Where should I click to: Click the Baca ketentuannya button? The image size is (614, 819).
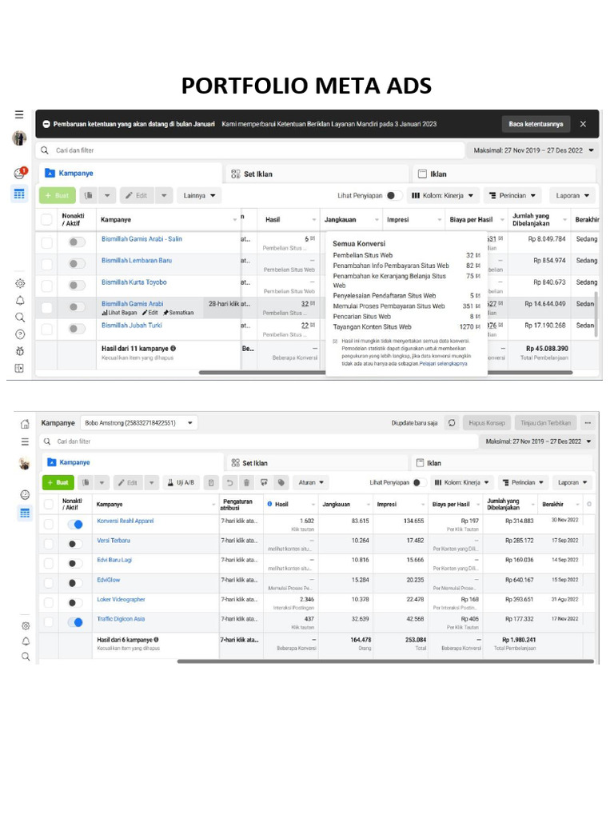[x=536, y=124]
